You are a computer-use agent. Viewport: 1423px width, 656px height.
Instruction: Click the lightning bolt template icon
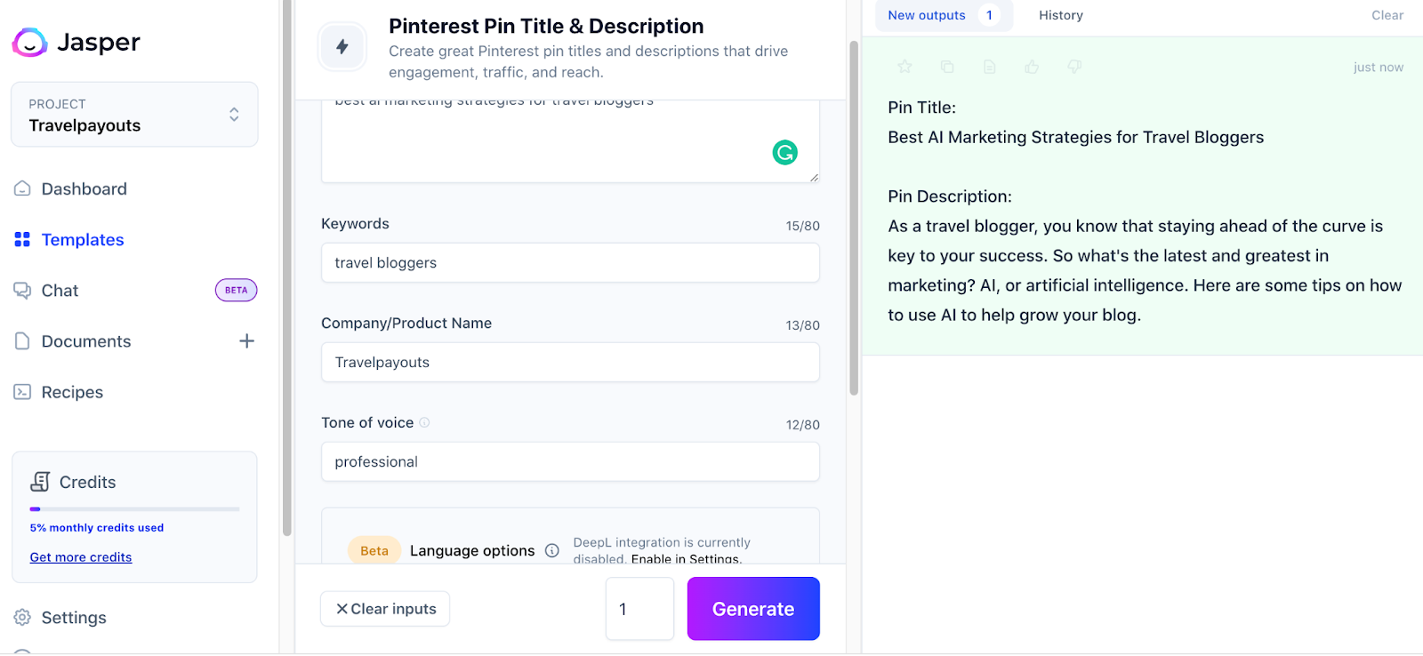click(x=342, y=47)
